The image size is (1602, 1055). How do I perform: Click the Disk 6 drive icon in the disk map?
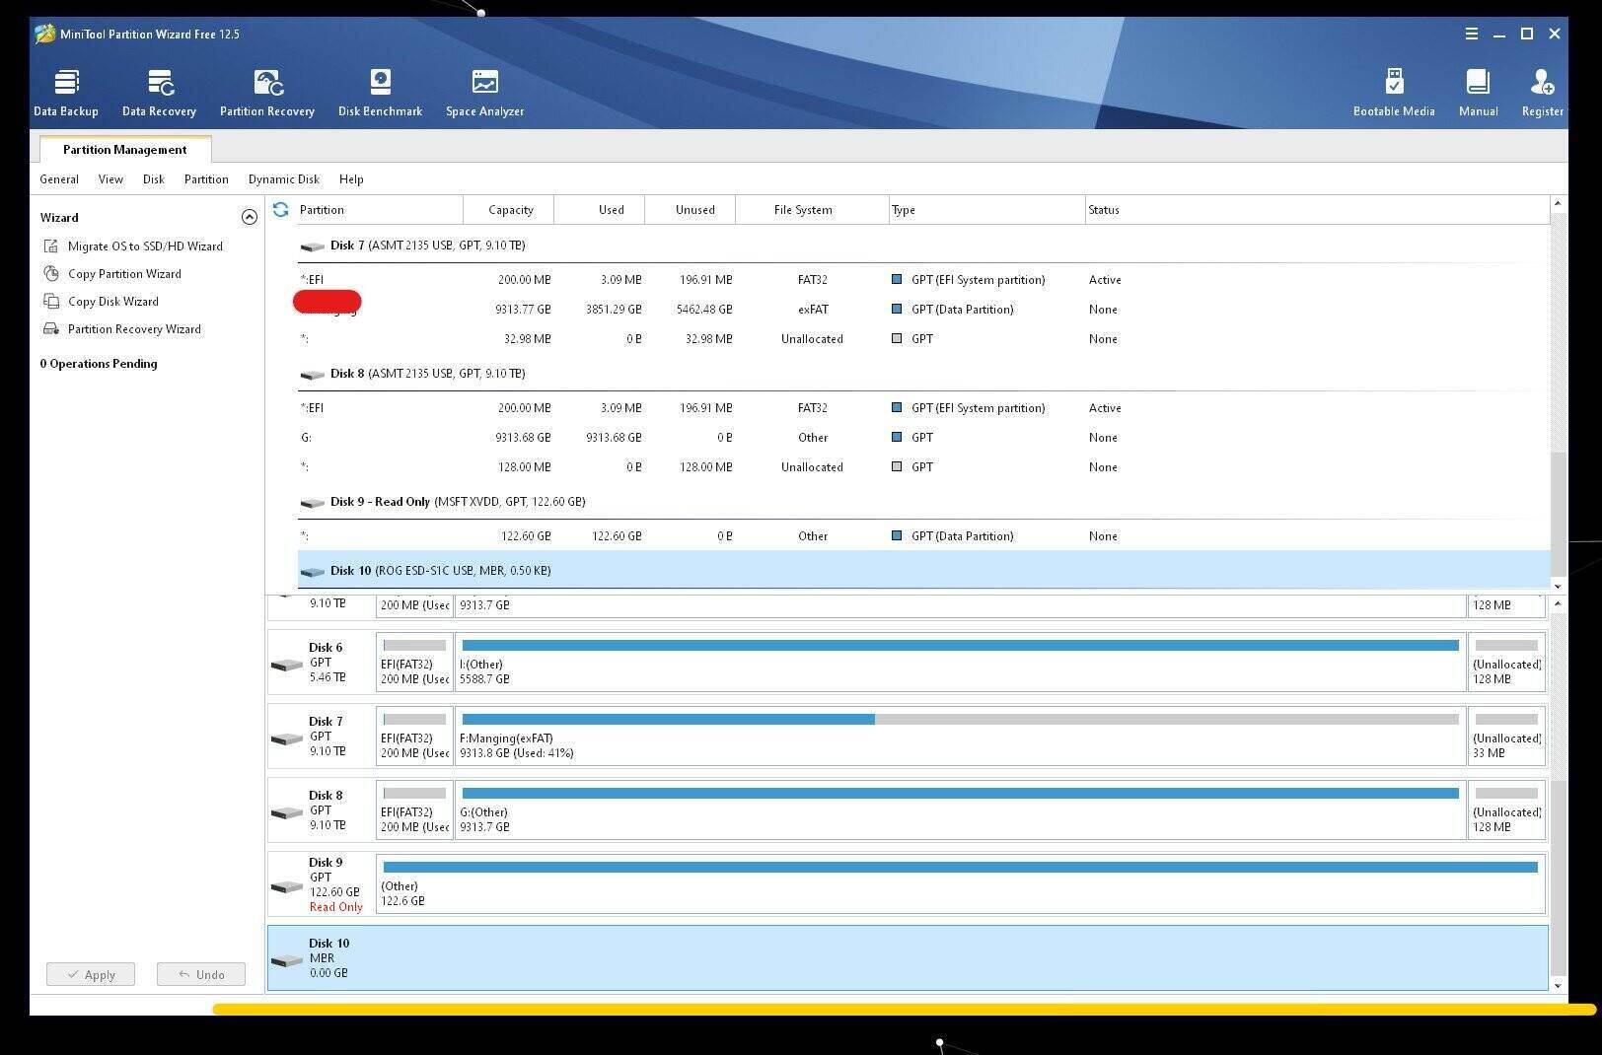pos(287,665)
